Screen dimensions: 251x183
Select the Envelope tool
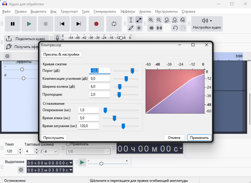coord(139,20)
